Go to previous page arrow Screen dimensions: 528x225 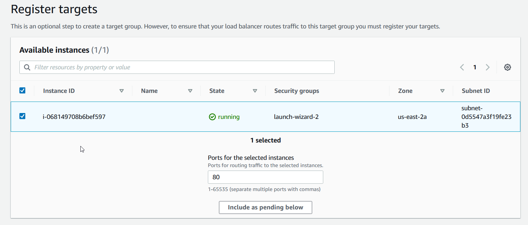[x=462, y=67]
